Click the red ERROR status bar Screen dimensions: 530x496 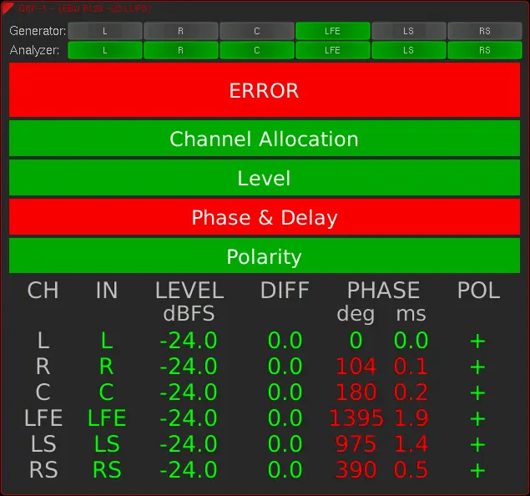pyautogui.click(x=265, y=90)
